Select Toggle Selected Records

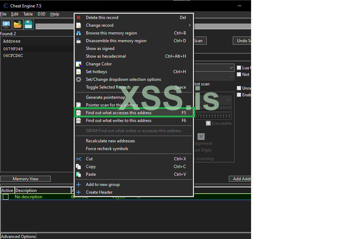134,87
